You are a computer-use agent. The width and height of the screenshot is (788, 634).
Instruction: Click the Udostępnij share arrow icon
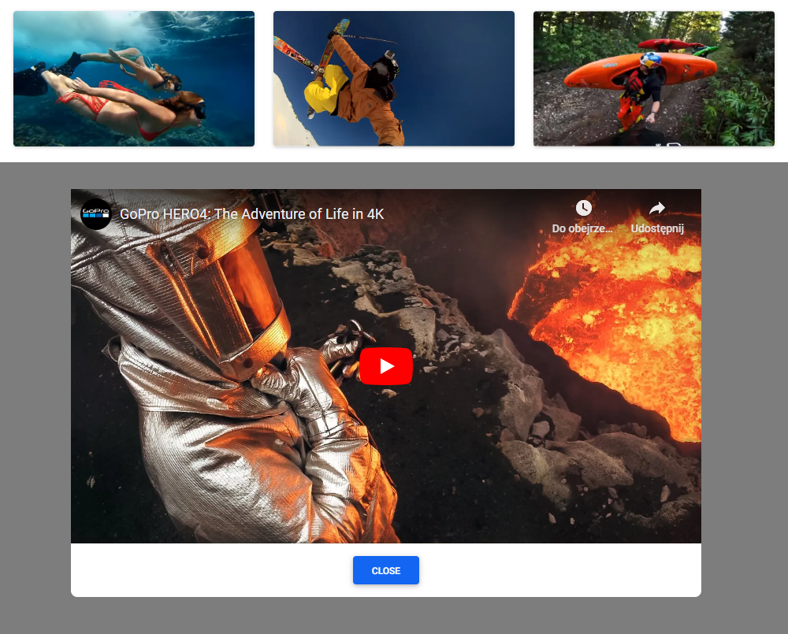(x=657, y=208)
